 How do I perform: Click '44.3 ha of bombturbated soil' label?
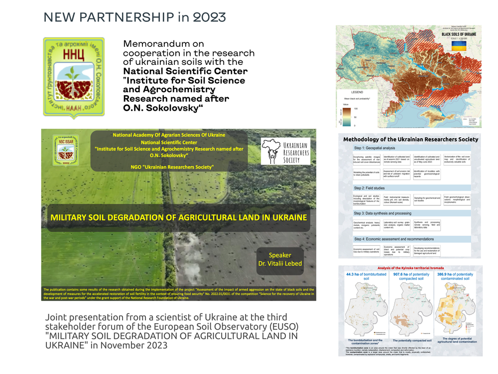tap(366, 276)
